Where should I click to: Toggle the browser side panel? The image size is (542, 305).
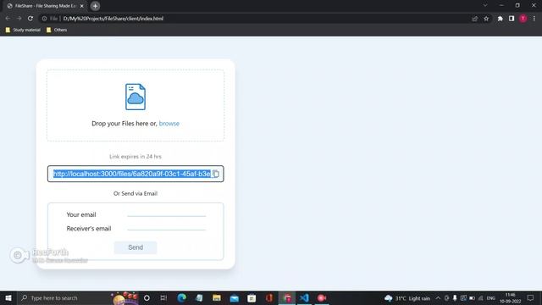(512, 19)
